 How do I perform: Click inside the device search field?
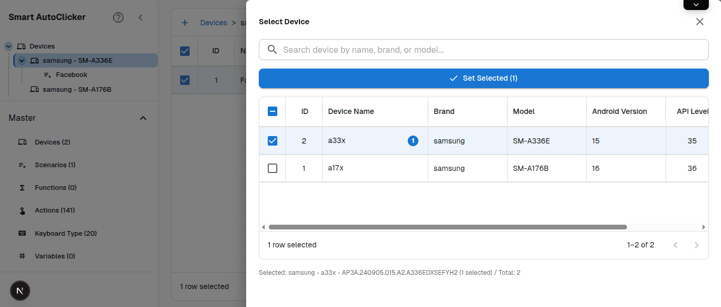(483, 49)
